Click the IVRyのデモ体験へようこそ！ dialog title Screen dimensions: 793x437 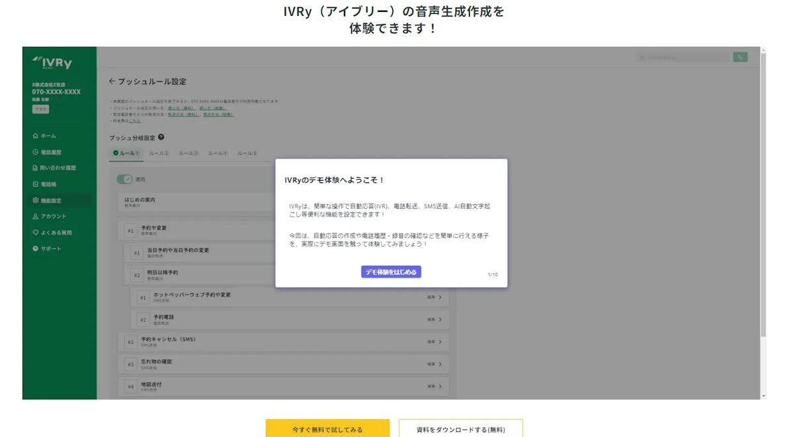tap(334, 180)
